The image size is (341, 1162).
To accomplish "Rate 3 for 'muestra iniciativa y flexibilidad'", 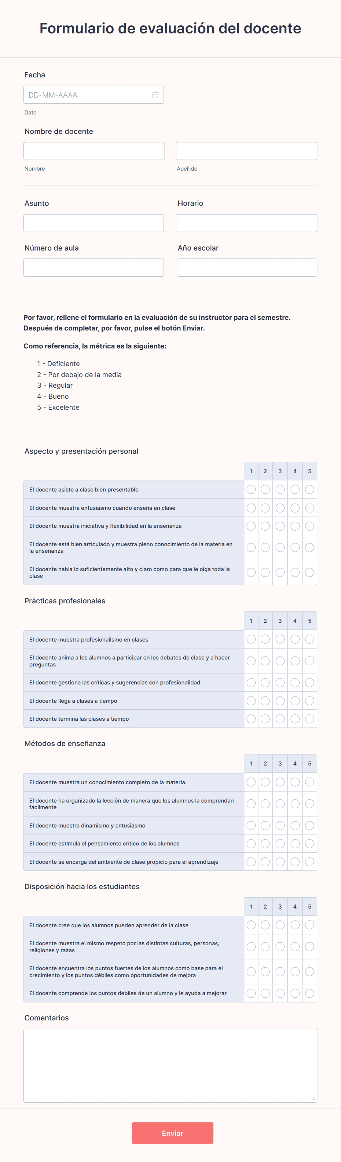I will [280, 526].
